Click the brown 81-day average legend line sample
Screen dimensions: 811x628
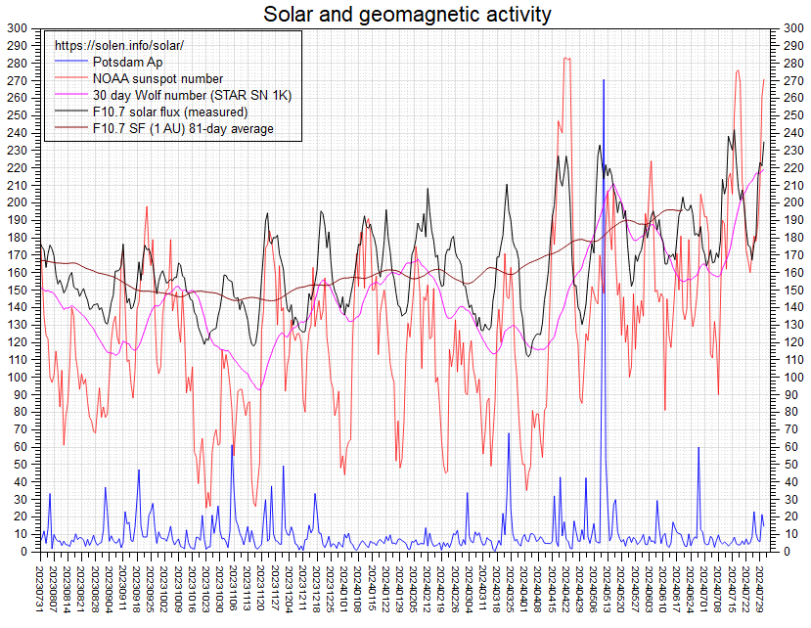[x=71, y=128]
